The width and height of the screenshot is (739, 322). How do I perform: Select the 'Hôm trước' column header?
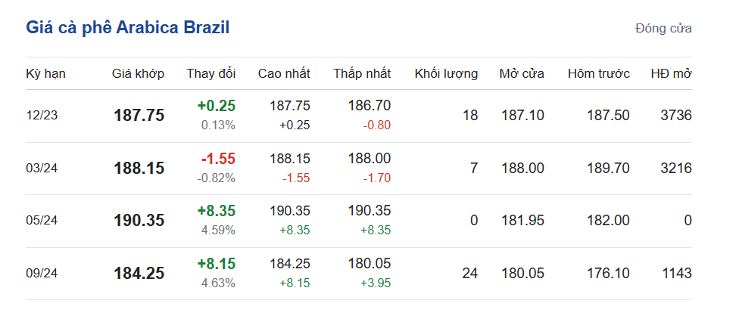pos(598,73)
